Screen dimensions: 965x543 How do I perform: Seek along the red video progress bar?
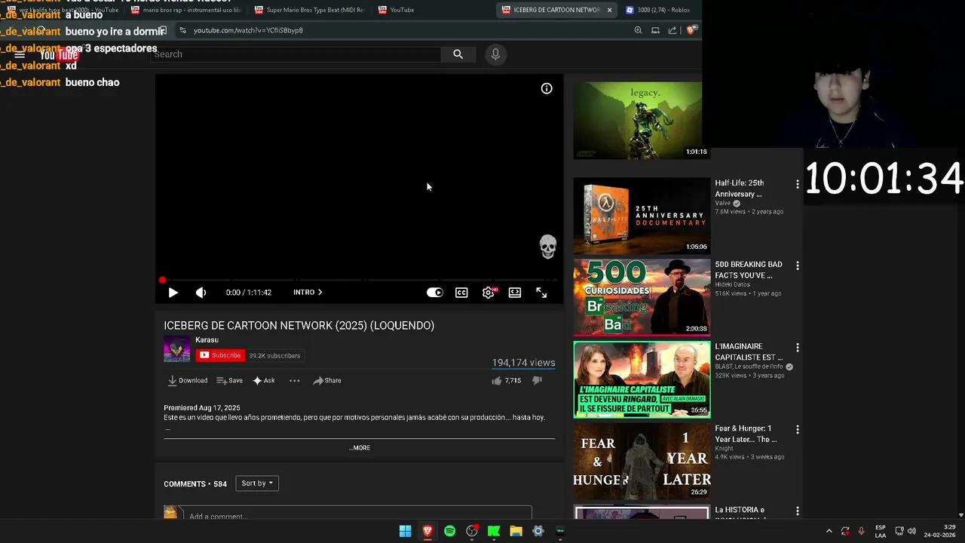click(359, 280)
